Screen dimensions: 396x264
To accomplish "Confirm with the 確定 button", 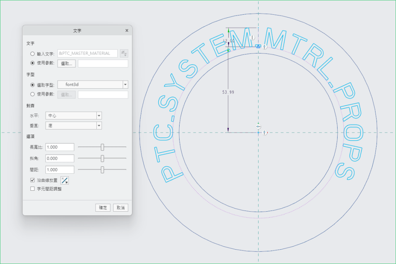I will (x=103, y=208).
